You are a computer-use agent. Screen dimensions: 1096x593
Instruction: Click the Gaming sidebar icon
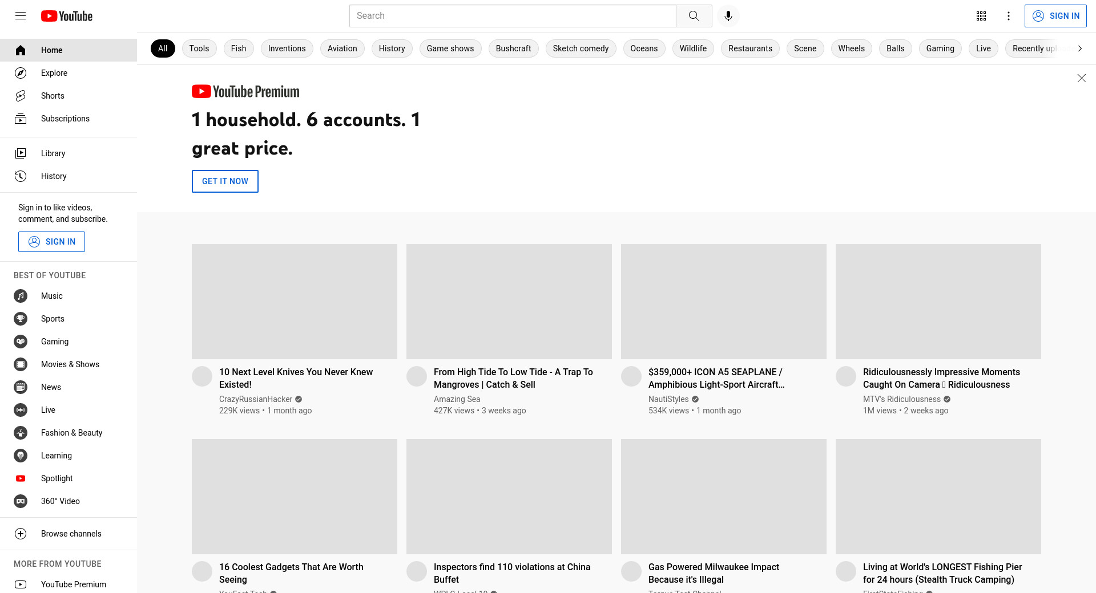pyautogui.click(x=21, y=342)
